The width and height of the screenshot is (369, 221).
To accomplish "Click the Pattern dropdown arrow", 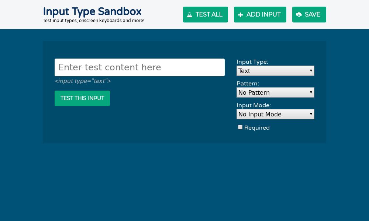I will pos(311,92).
